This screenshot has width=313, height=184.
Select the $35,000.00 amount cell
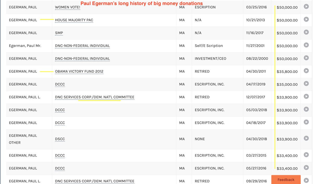click(287, 84)
